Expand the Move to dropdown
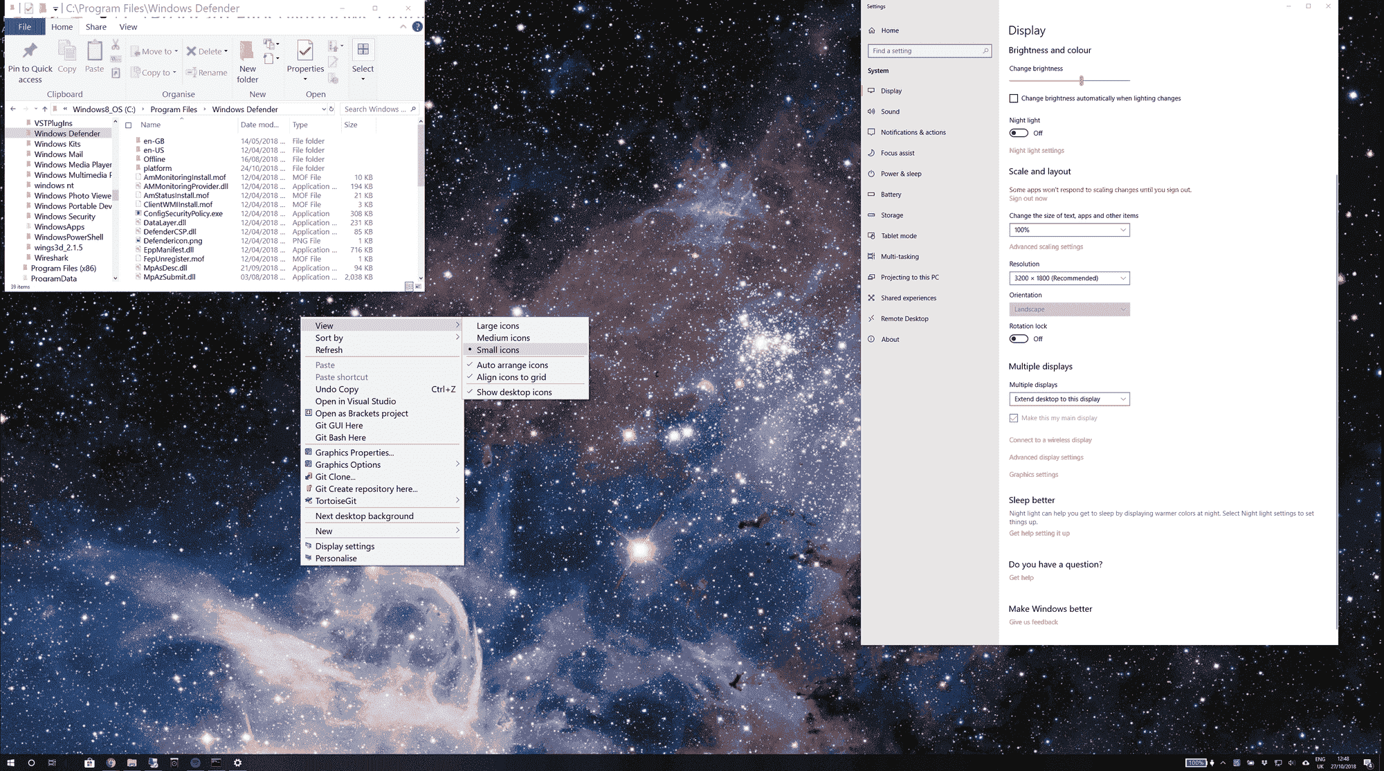The image size is (1384, 771). click(176, 51)
